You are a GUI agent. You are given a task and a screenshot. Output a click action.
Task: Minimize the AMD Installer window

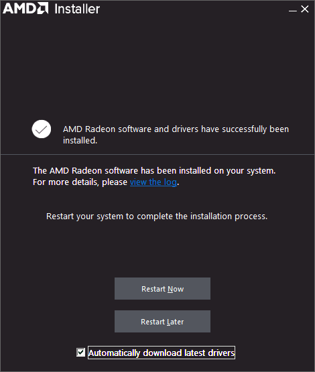(x=293, y=9)
